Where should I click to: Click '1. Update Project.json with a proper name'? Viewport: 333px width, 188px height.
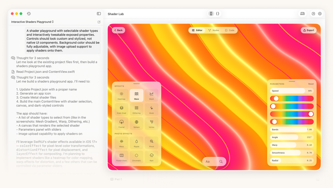(x=46, y=90)
